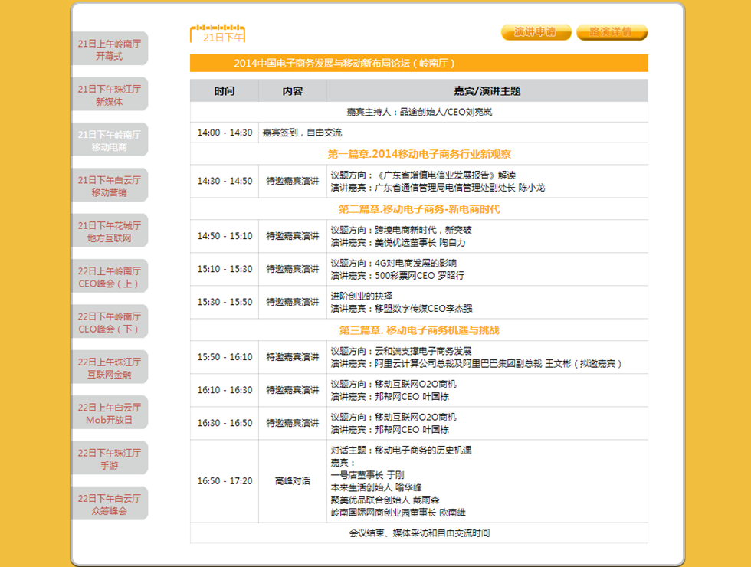This screenshot has height=567, width=751.
Task: Click the orange forum title banner
Action: 419,63
